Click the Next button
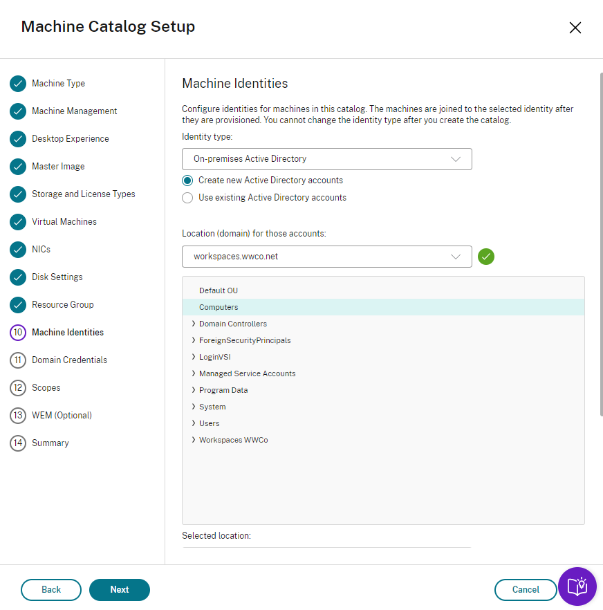Screen dimensions: 603x610 click(120, 590)
